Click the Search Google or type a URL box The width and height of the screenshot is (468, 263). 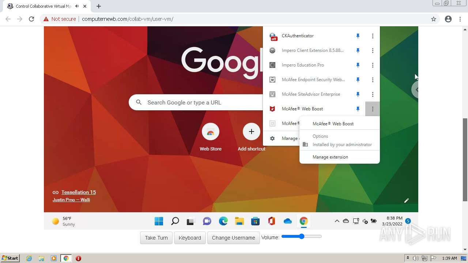pyautogui.click(x=196, y=103)
